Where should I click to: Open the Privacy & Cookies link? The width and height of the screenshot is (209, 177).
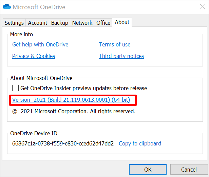[x=34, y=56]
